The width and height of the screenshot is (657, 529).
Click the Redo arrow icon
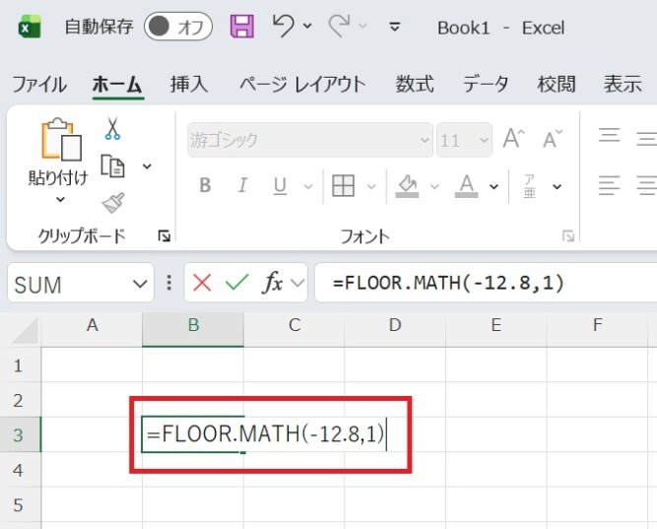coord(340,26)
